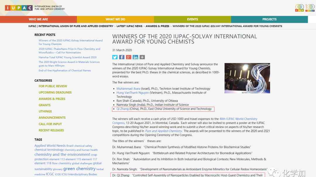
Task: Click the CATEGORIES sidebar heading
Action: [x=43, y=80]
